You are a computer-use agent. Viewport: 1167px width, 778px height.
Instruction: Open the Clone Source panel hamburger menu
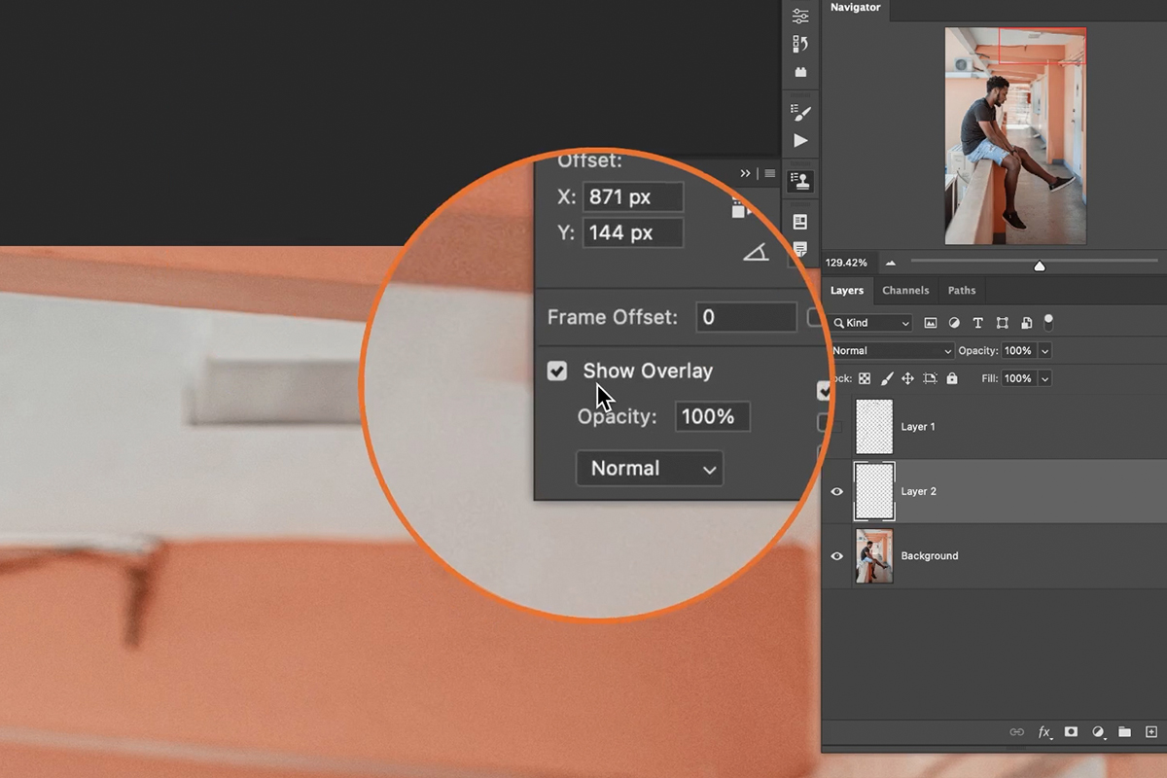tap(770, 173)
